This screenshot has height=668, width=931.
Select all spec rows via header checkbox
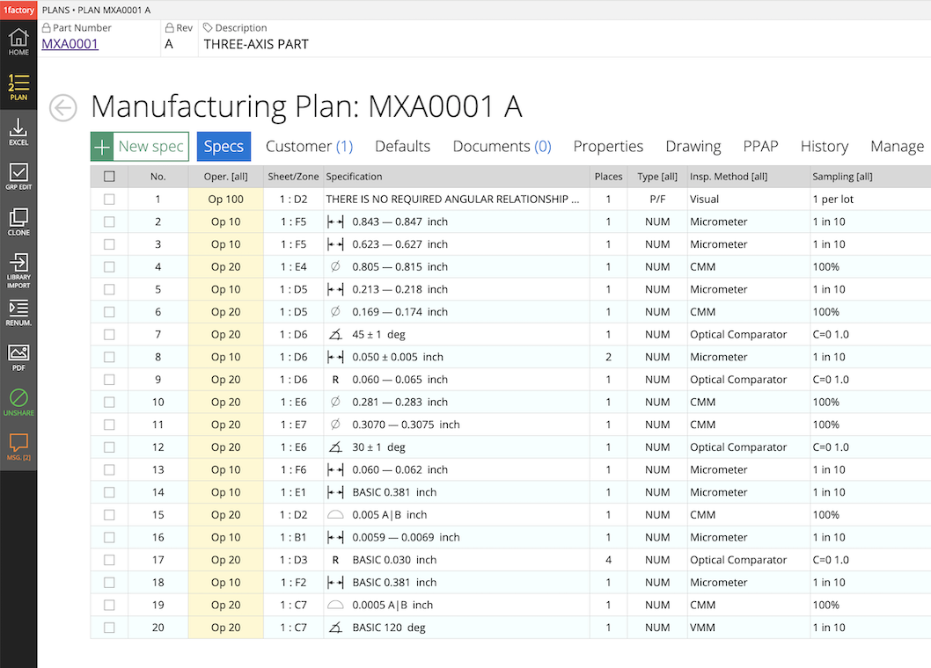pyautogui.click(x=109, y=176)
